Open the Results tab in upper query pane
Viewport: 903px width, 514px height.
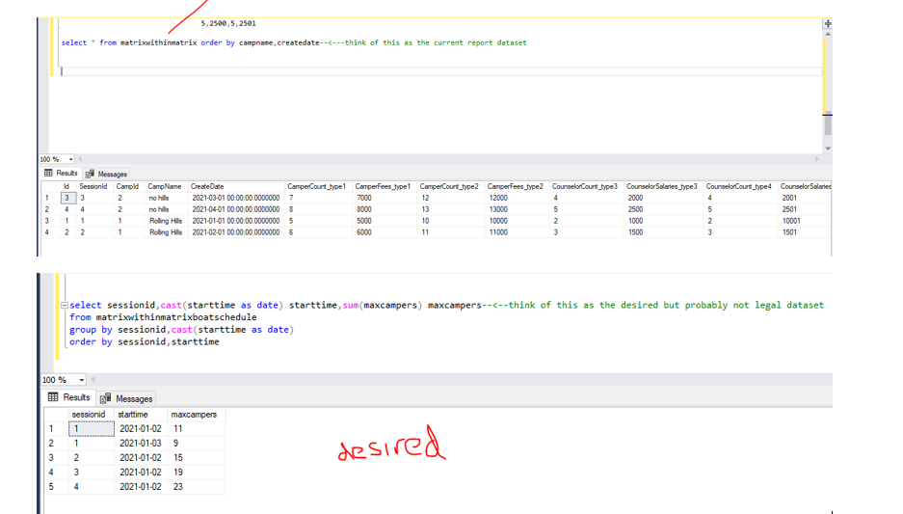[x=61, y=173]
